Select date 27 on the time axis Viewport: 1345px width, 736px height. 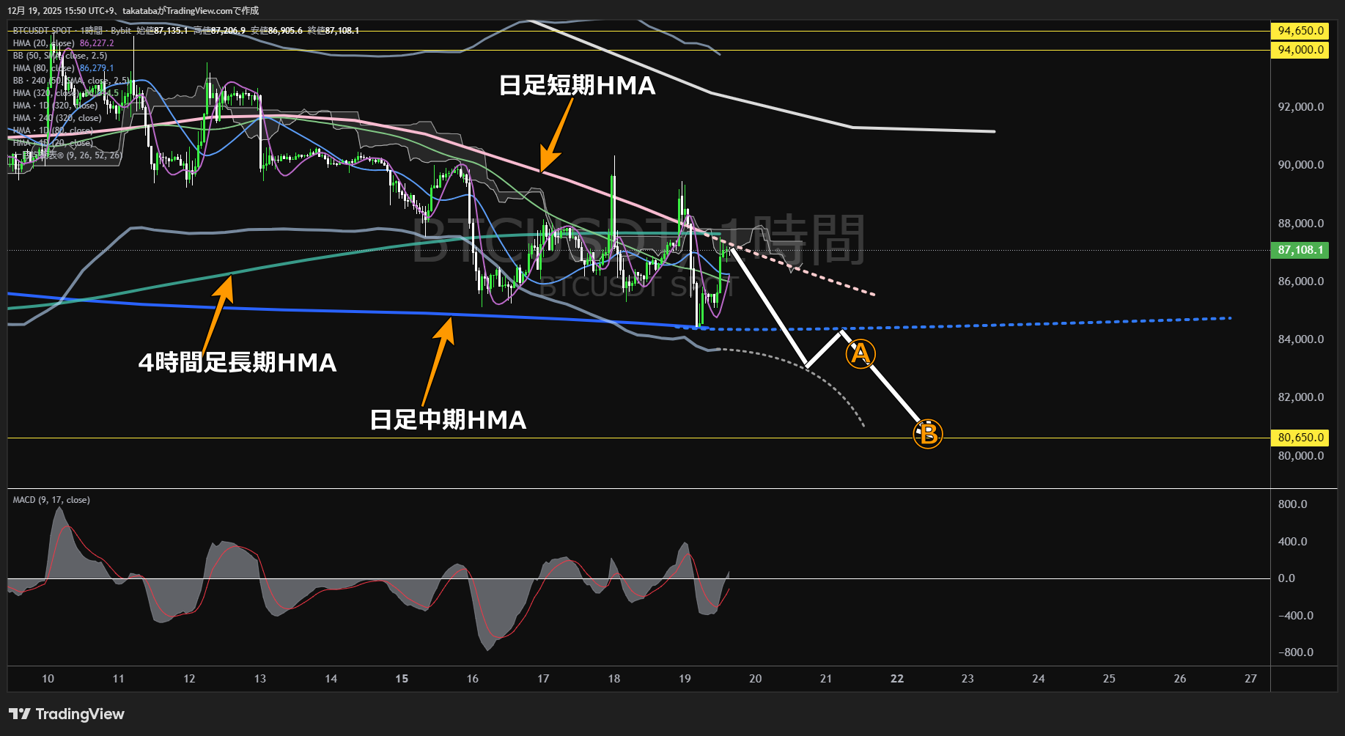pos(1250,679)
